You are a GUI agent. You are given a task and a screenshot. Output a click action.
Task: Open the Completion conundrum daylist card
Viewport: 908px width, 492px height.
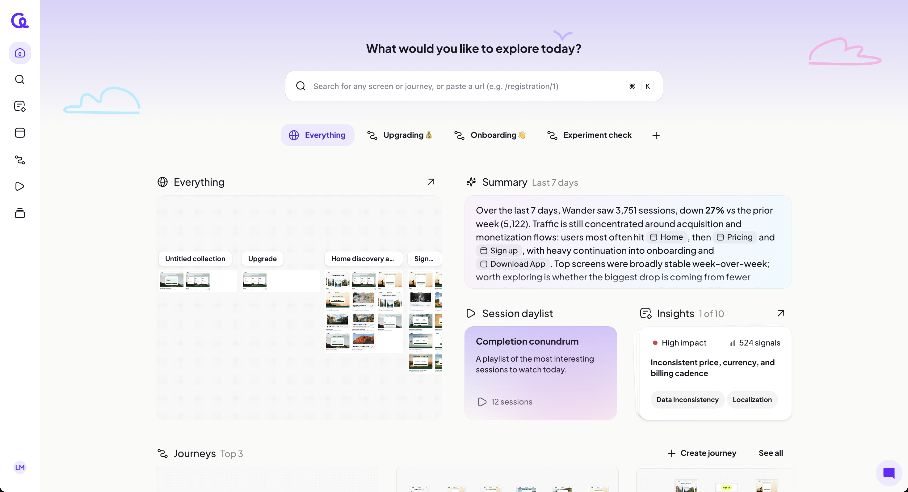point(540,372)
